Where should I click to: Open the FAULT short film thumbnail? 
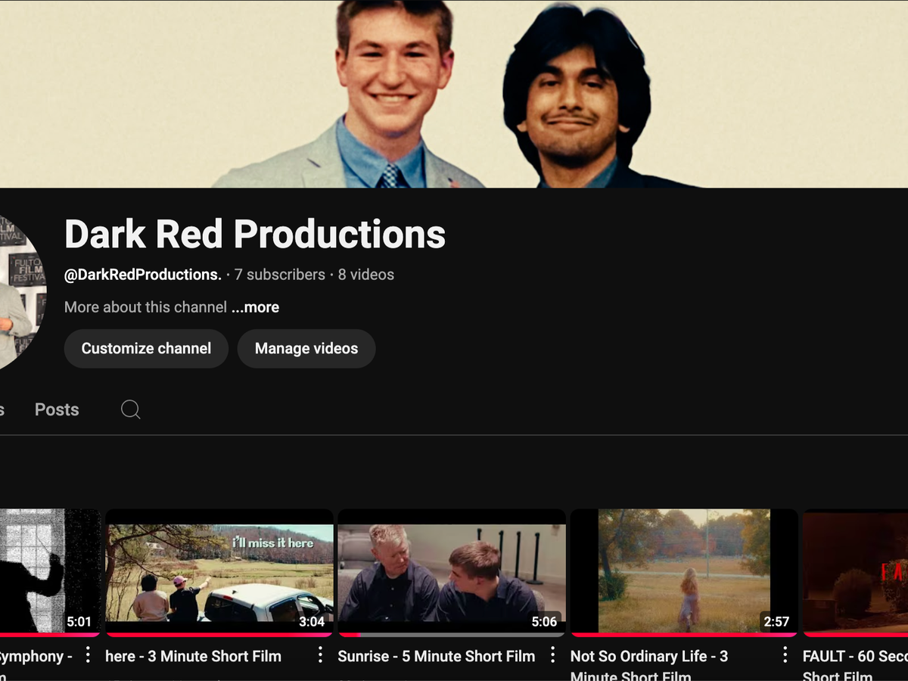click(855, 573)
